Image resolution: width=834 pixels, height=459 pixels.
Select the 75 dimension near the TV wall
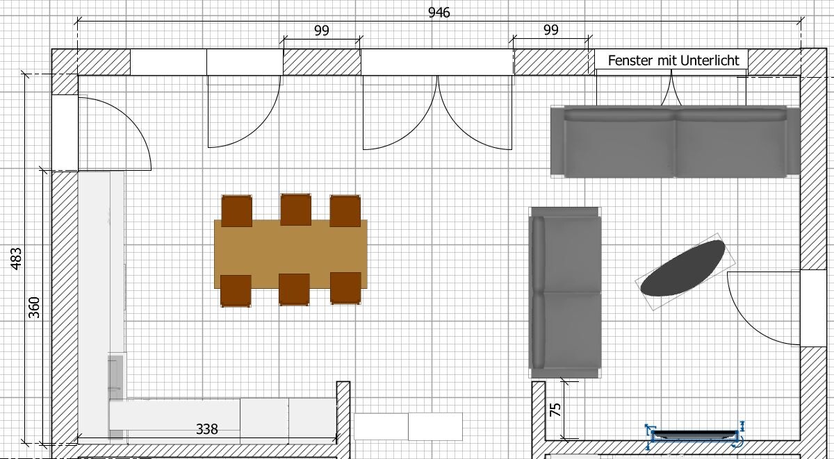555,410
